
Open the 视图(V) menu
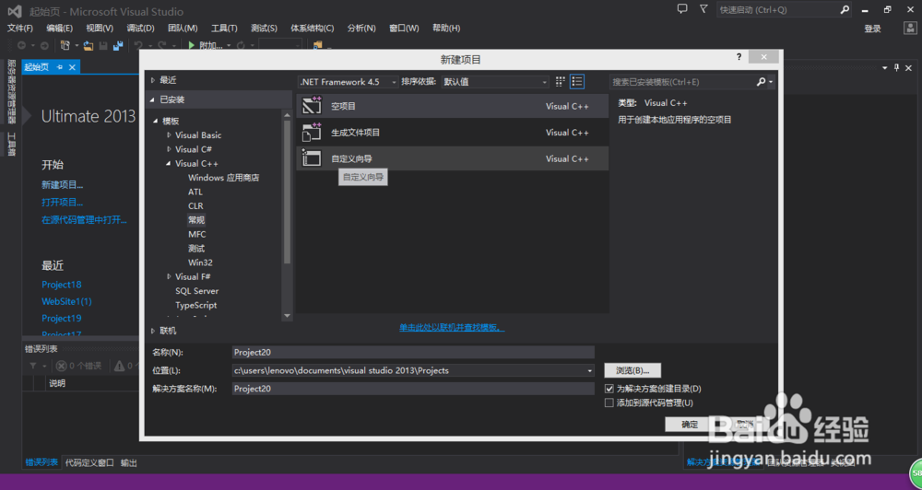100,29
